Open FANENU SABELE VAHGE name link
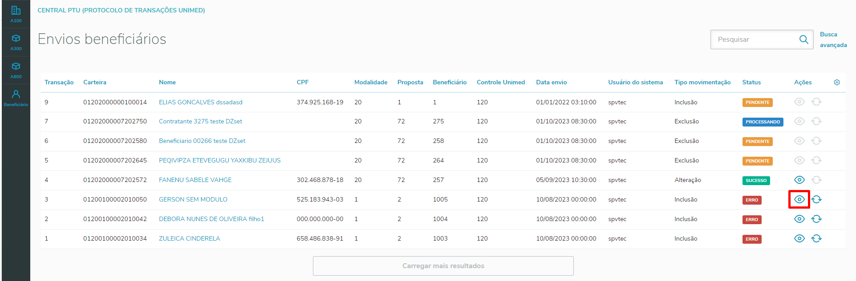The height and width of the screenshot is (281, 856). pos(195,180)
